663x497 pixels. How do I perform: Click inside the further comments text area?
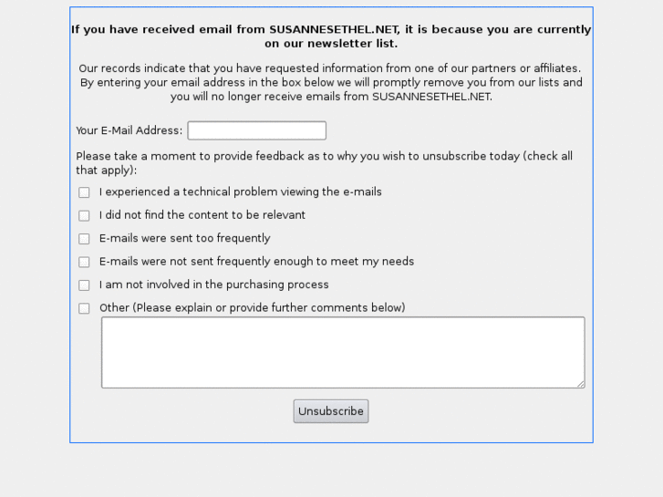342,352
